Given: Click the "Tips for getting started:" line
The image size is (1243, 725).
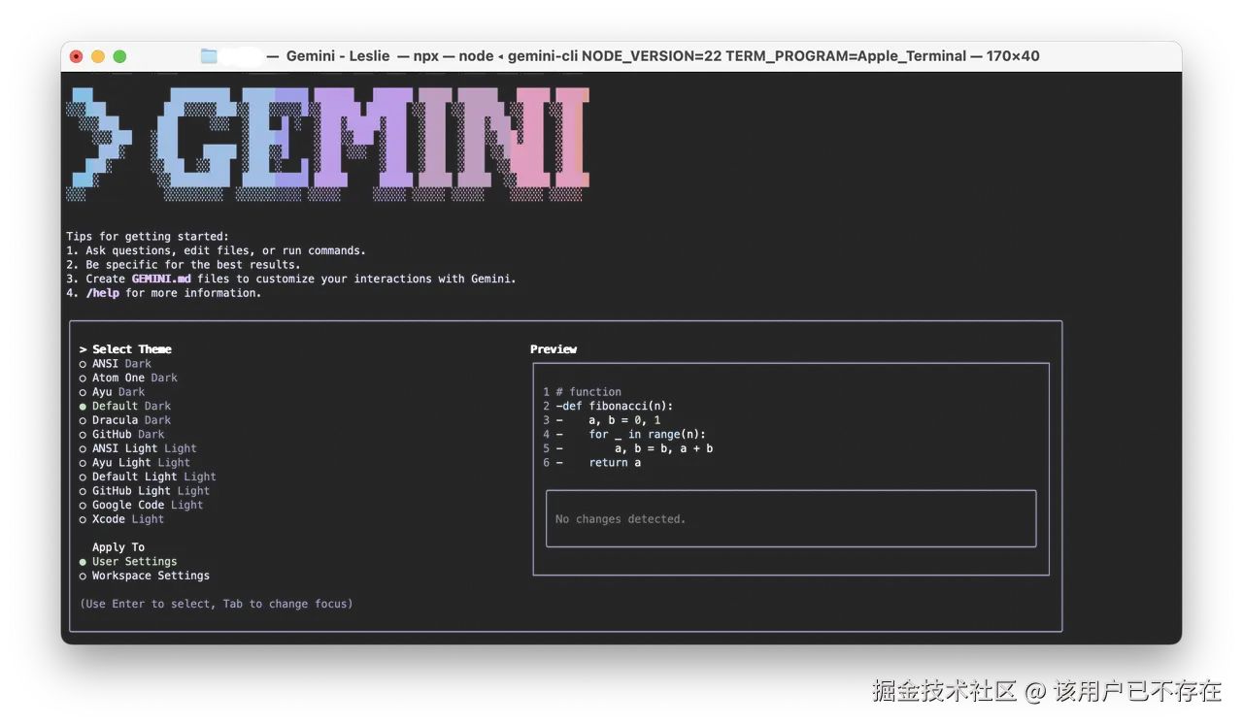Looking at the screenshot, I should [x=148, y=237].
